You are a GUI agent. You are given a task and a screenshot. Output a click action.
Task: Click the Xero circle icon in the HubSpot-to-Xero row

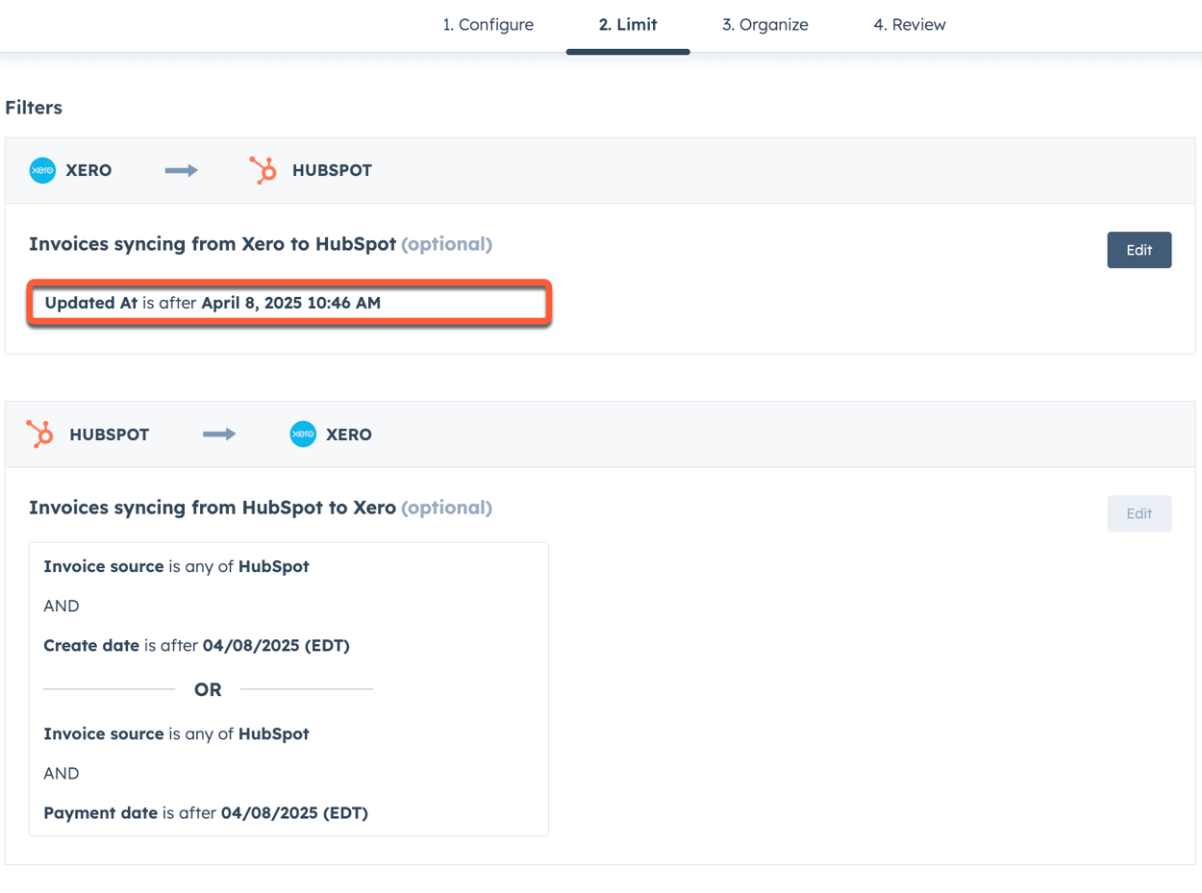pos(302,434)
